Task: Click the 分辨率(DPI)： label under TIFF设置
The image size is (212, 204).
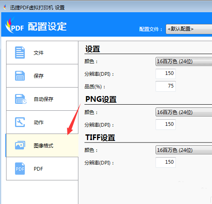Action: pos(99,163)
